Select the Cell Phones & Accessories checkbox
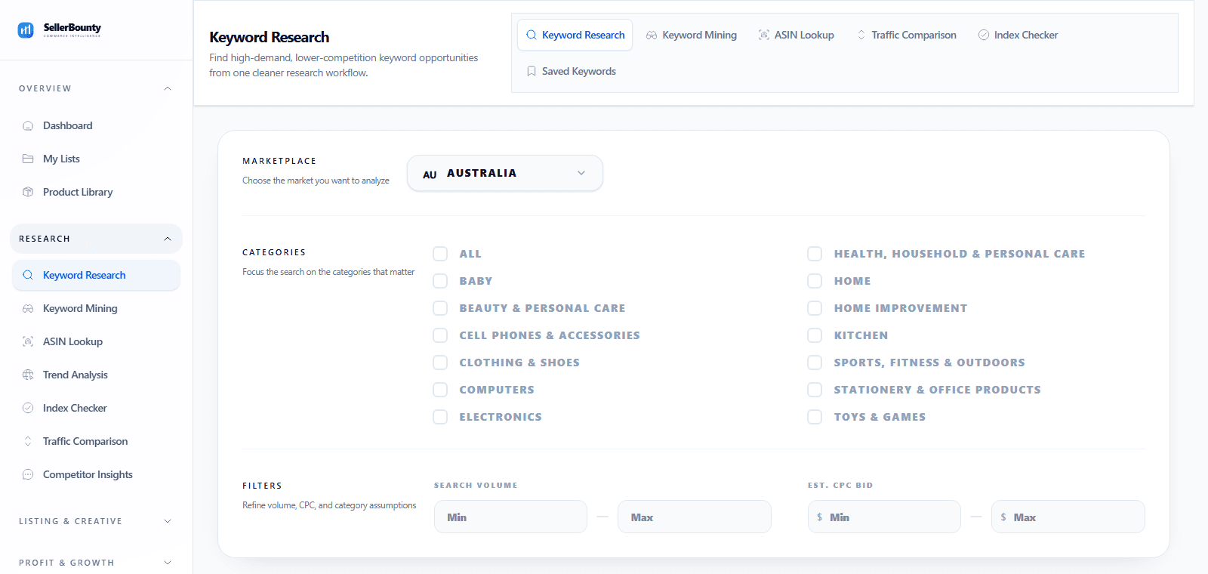 point(440,335)
